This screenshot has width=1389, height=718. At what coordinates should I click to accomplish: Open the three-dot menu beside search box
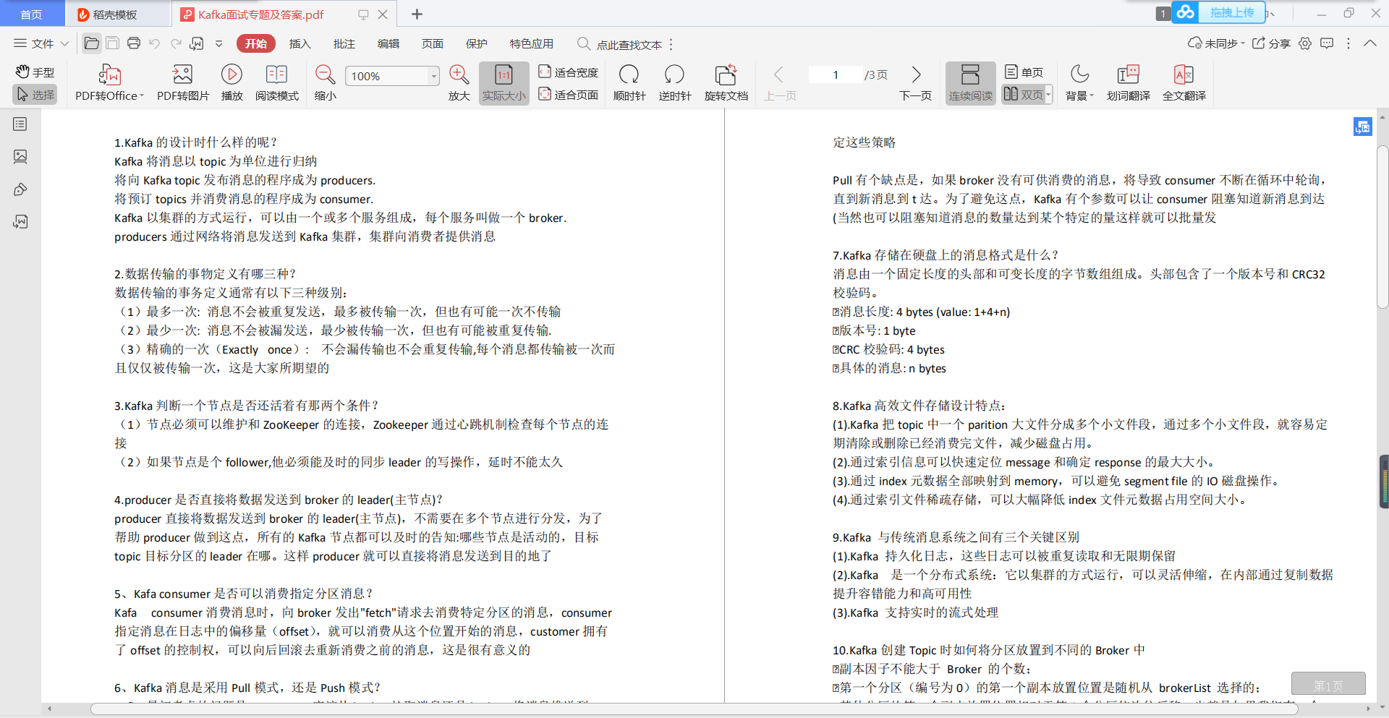tap(671, 44)
